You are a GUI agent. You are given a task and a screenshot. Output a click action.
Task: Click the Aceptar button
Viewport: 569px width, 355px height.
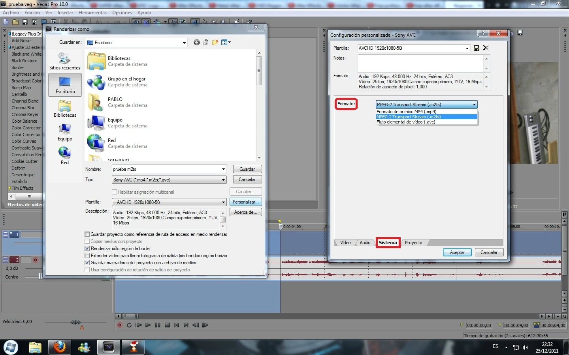[x=457, y=252]
